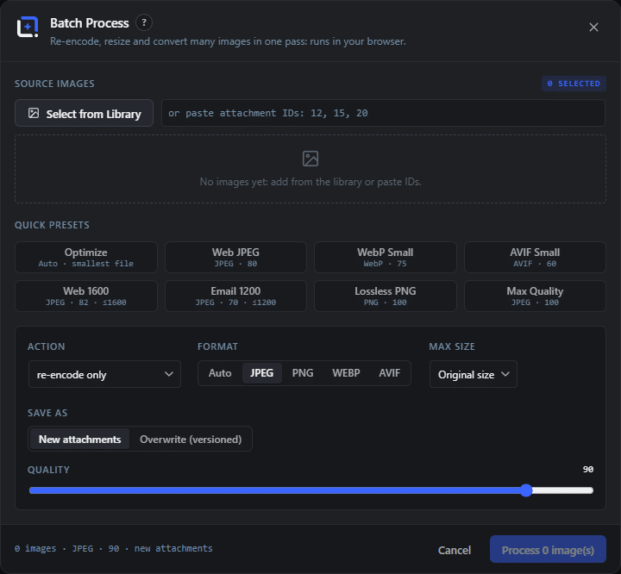The width and height of the screenshot is (621, 574).
Task: Switch Save As to Overwrite (versioned)
Action: [191, 439]
